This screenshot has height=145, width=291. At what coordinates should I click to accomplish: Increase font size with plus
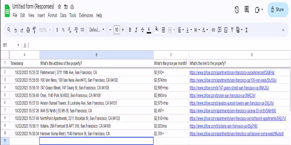pos(123,30)
